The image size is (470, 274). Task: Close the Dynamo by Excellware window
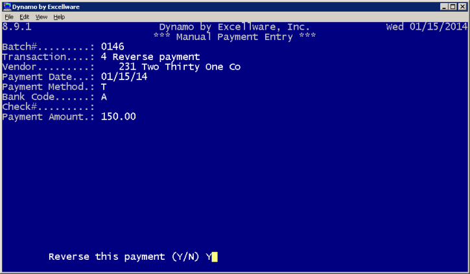[x=462, y=6]
